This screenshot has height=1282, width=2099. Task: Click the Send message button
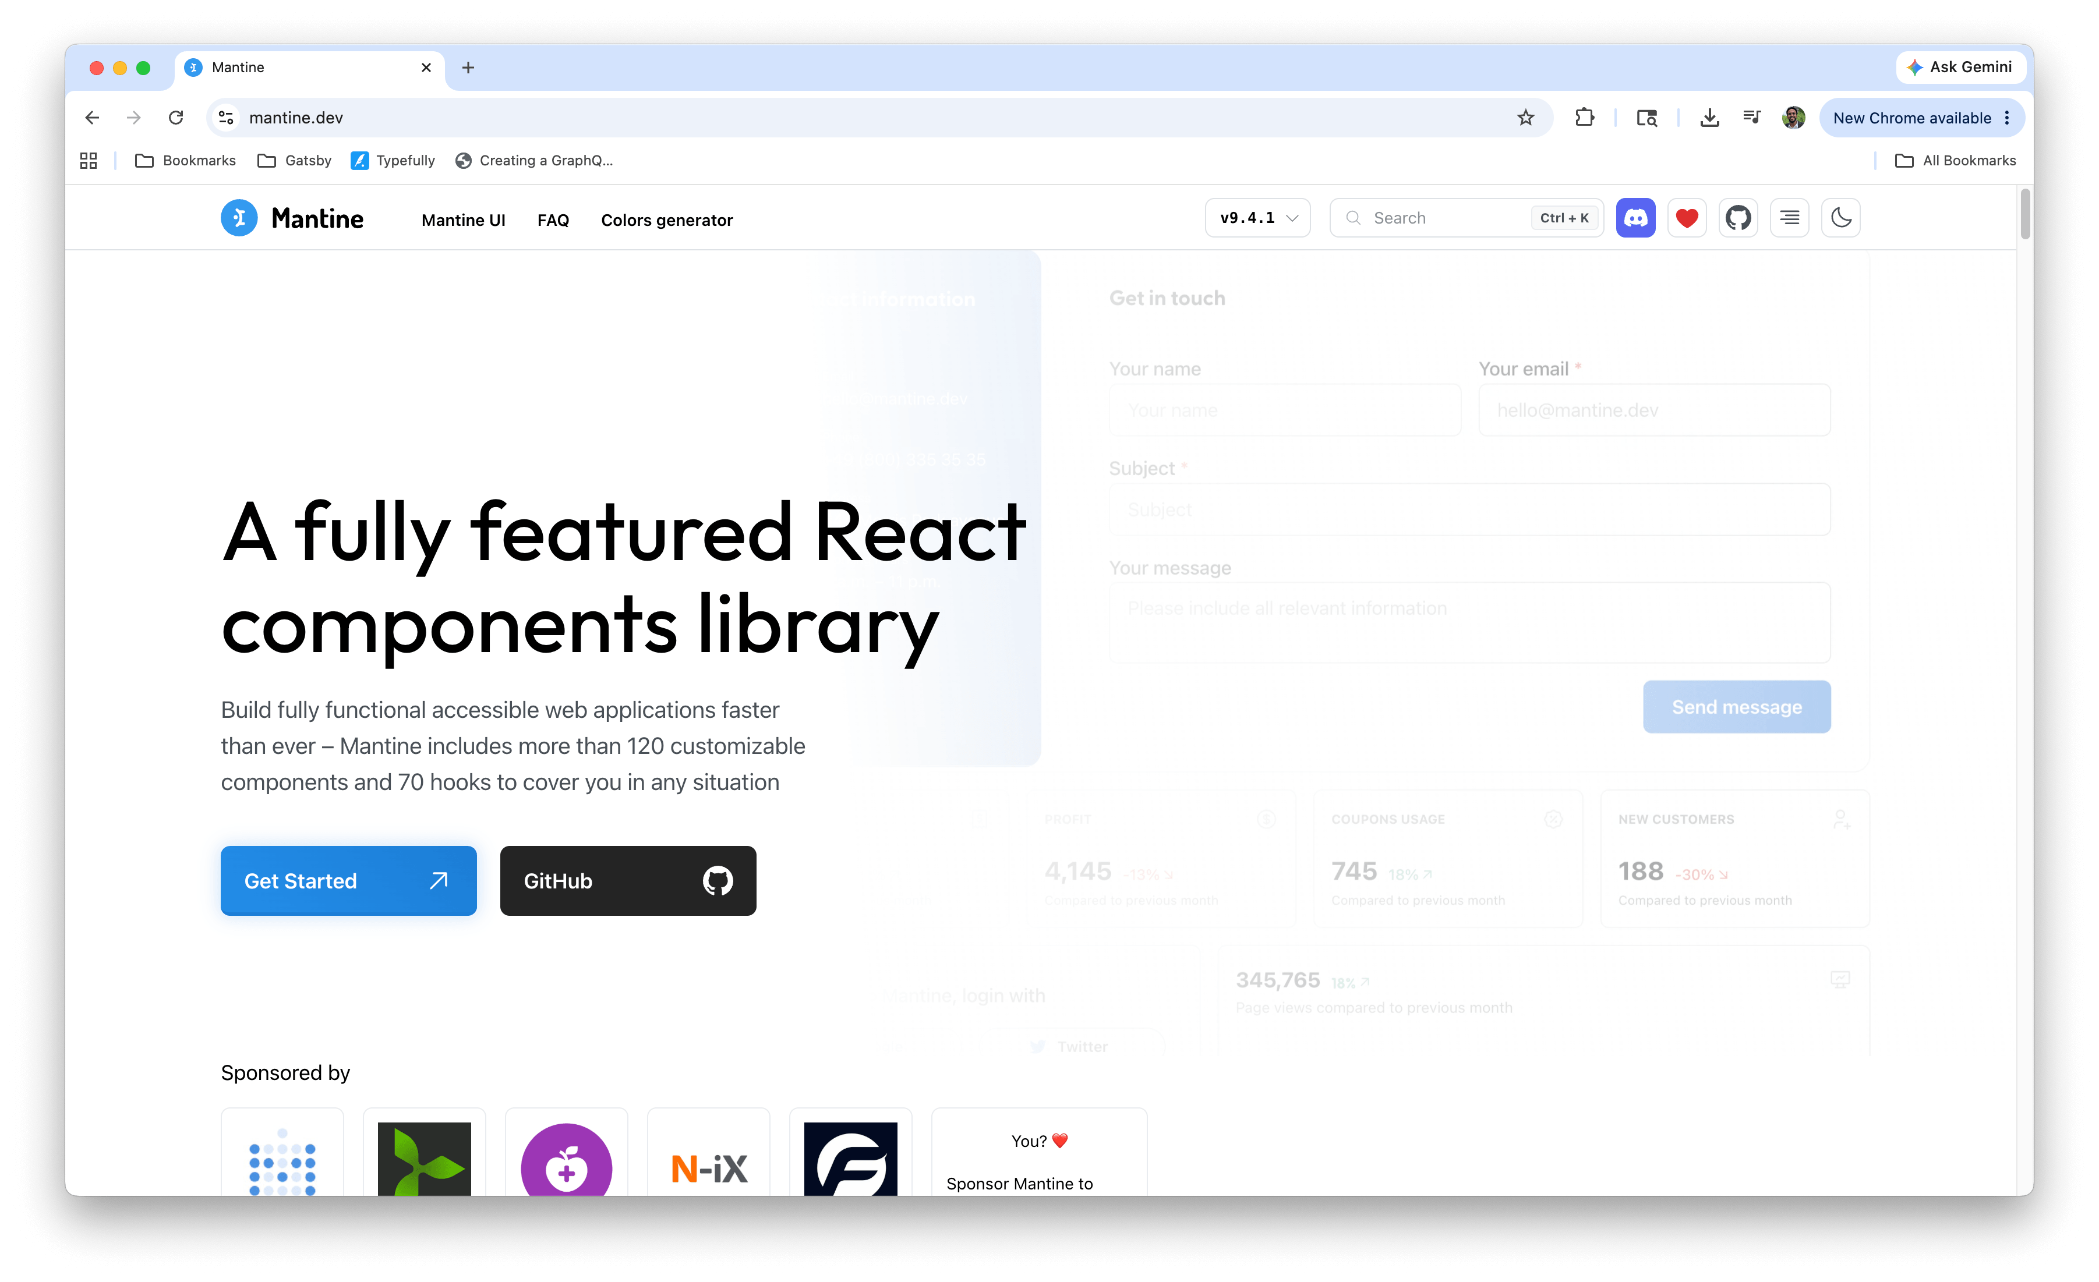[1736, 707]
